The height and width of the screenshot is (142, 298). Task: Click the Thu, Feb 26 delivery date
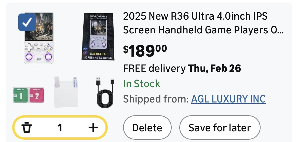[x=214, y=68]
